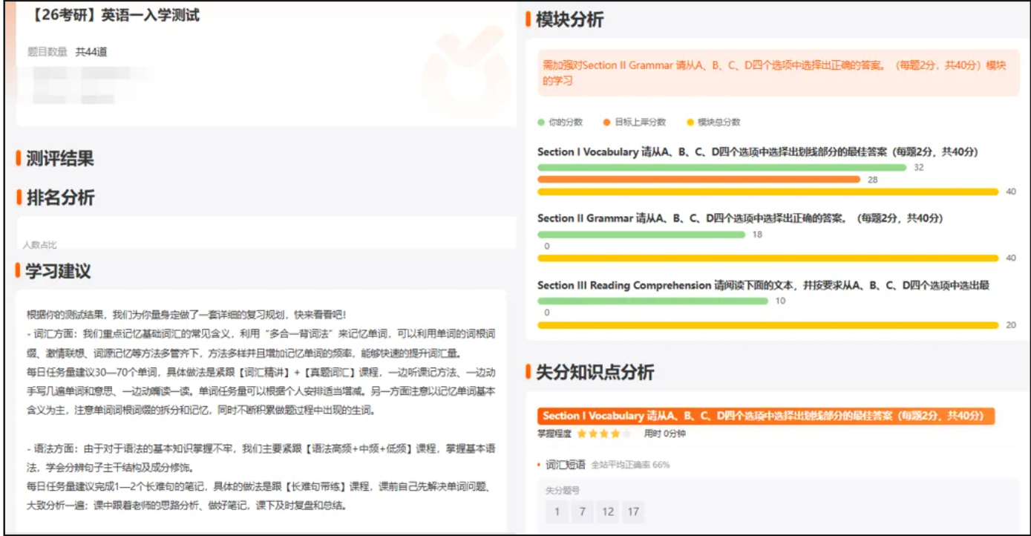The height and width of the screenshot is (536, 1031).
Task: Click the 人数占比 chart axis label
Action: point(39,244)
